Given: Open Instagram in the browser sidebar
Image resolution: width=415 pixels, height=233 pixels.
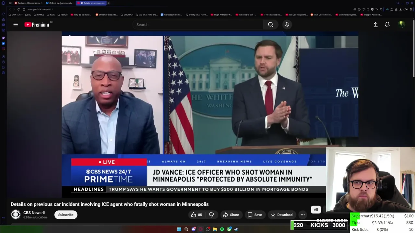Looking at the screenshot, I should [3, 49].
